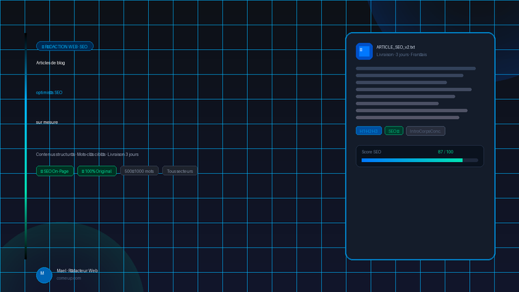The height and width of the screenshot is (292, 519).
Task: Select the 100% Original tag
Action: pyautogui.click(x=97, y=171)
